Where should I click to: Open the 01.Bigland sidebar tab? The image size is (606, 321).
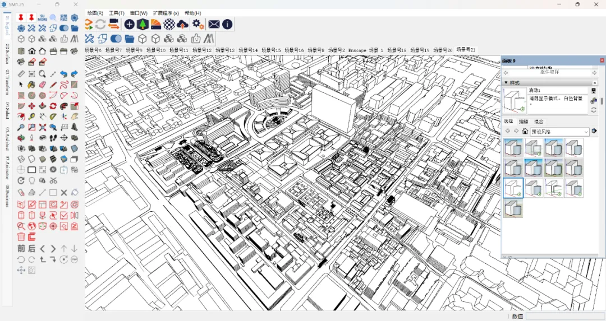point(7,25)
